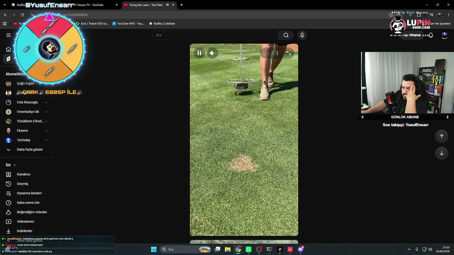Expand the Siz section chevron
This screenshot has width=454, height=255.
15,165
